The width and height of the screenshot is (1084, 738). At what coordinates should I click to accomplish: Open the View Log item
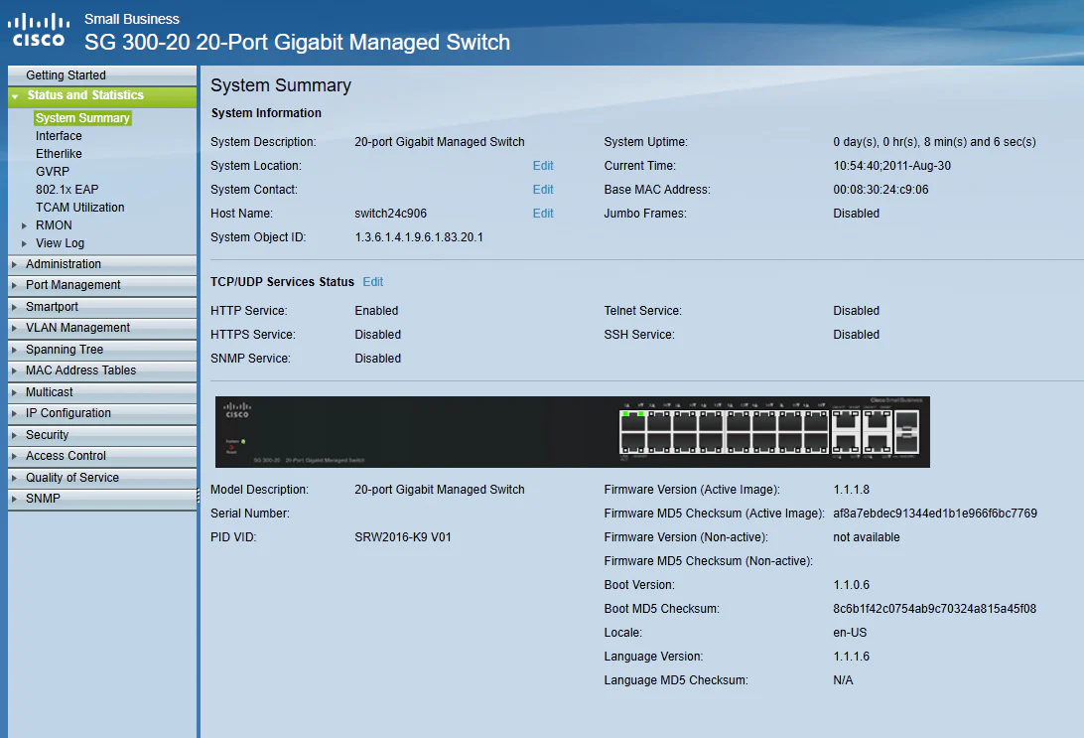tap(61, 243)
